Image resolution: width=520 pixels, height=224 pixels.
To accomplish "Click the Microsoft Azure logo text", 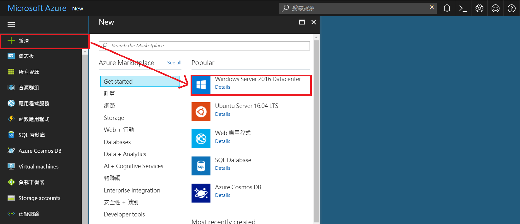I will point(37,8).
